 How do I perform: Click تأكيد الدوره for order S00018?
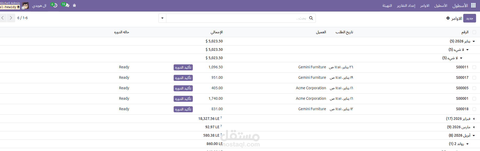[x=183, y=109]
